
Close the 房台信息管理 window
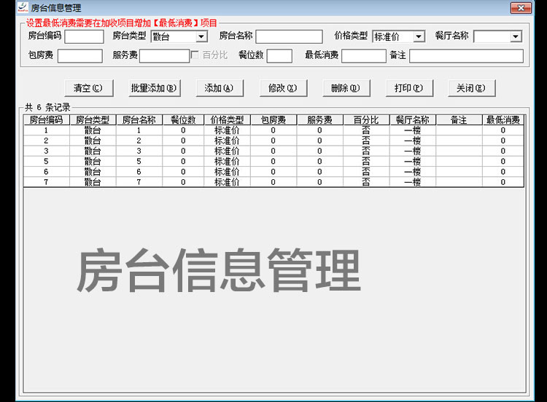521,8
